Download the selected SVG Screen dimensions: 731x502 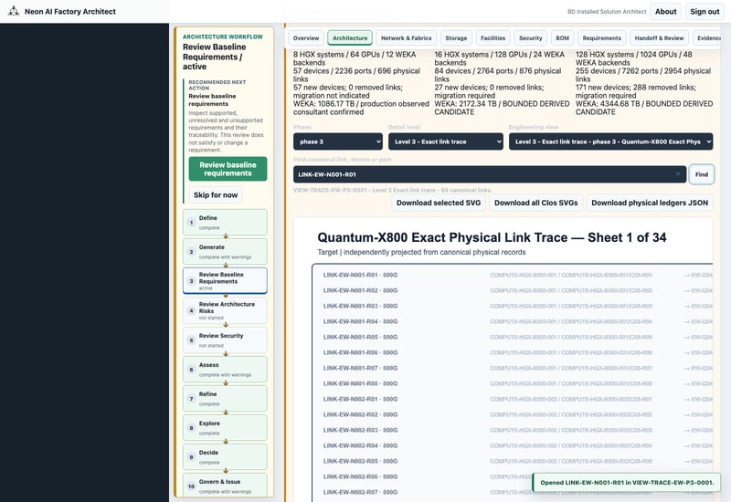439,203
